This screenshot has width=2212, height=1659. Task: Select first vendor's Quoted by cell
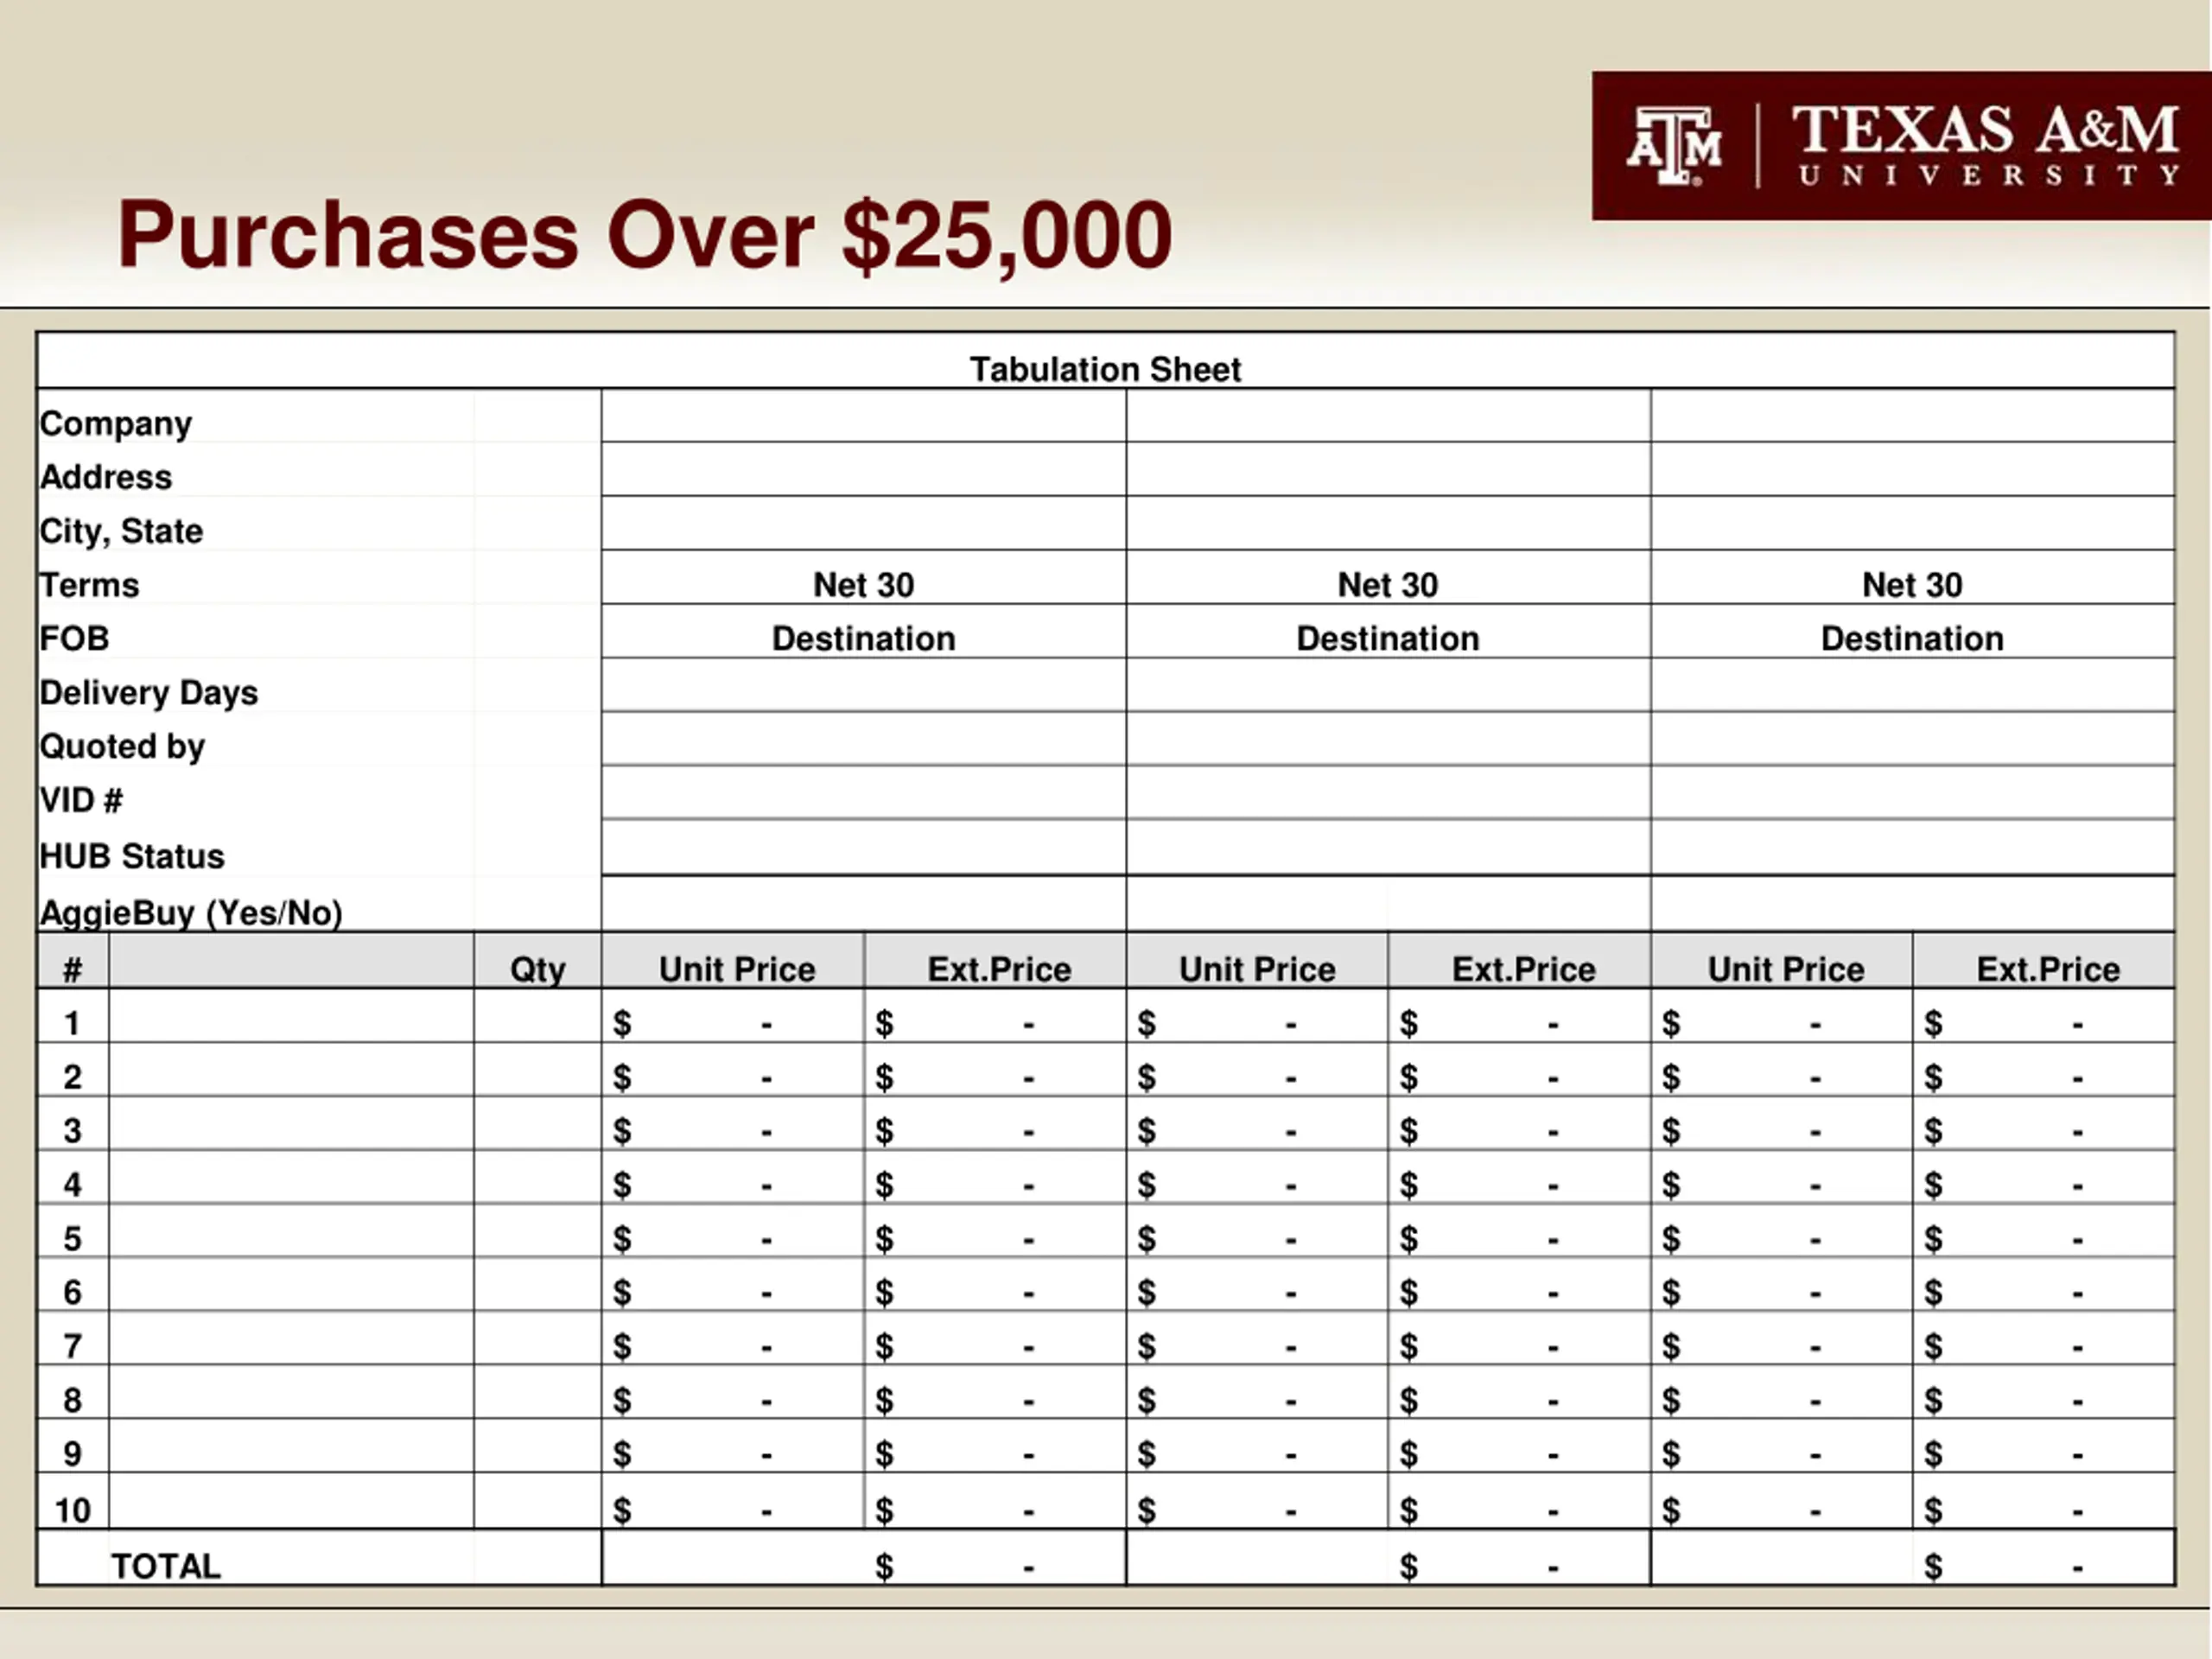click(x=864, y=739)
